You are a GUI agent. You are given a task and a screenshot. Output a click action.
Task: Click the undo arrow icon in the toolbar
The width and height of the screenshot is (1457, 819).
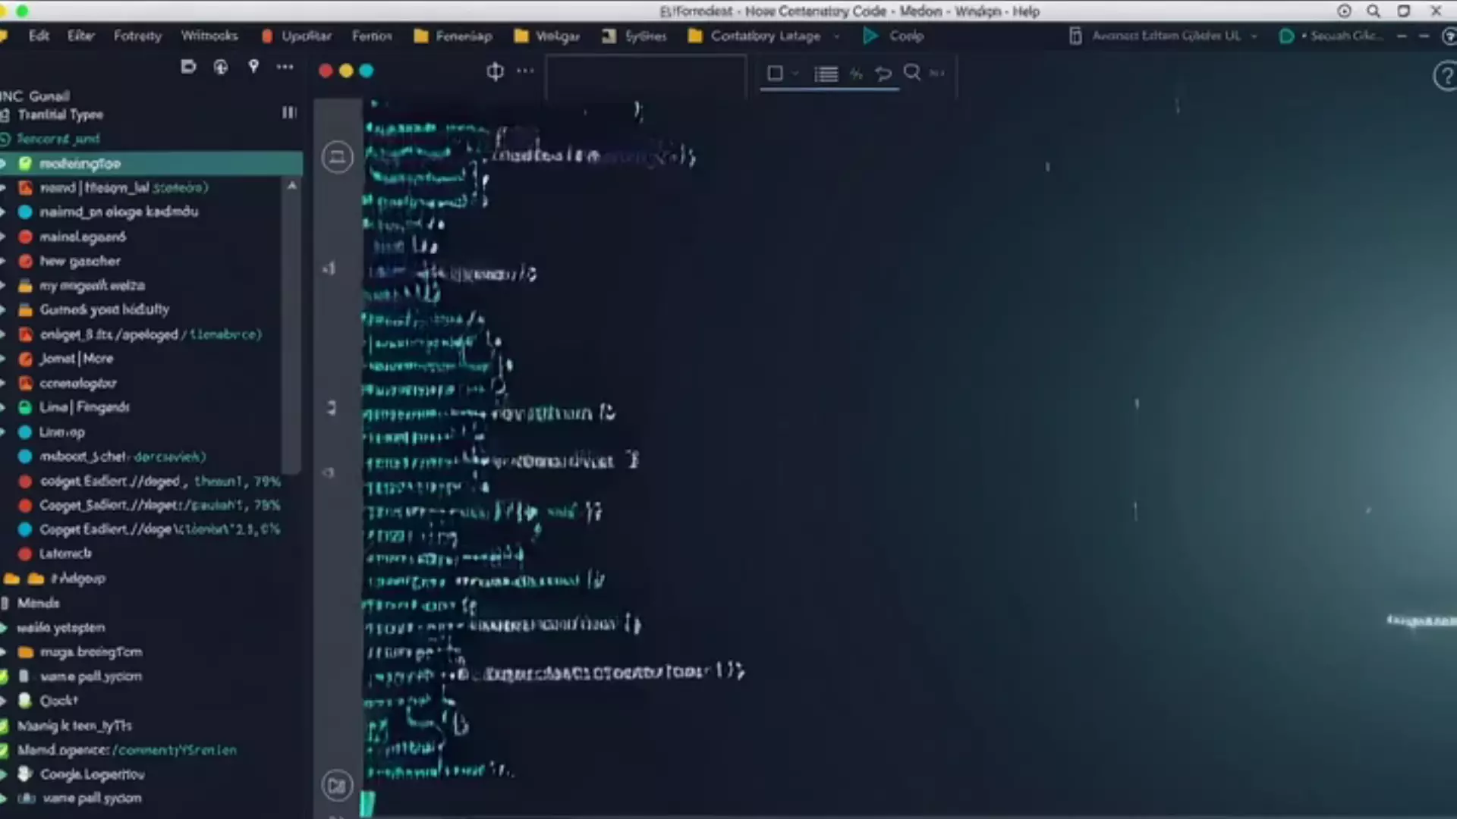(x=883, y=74)
